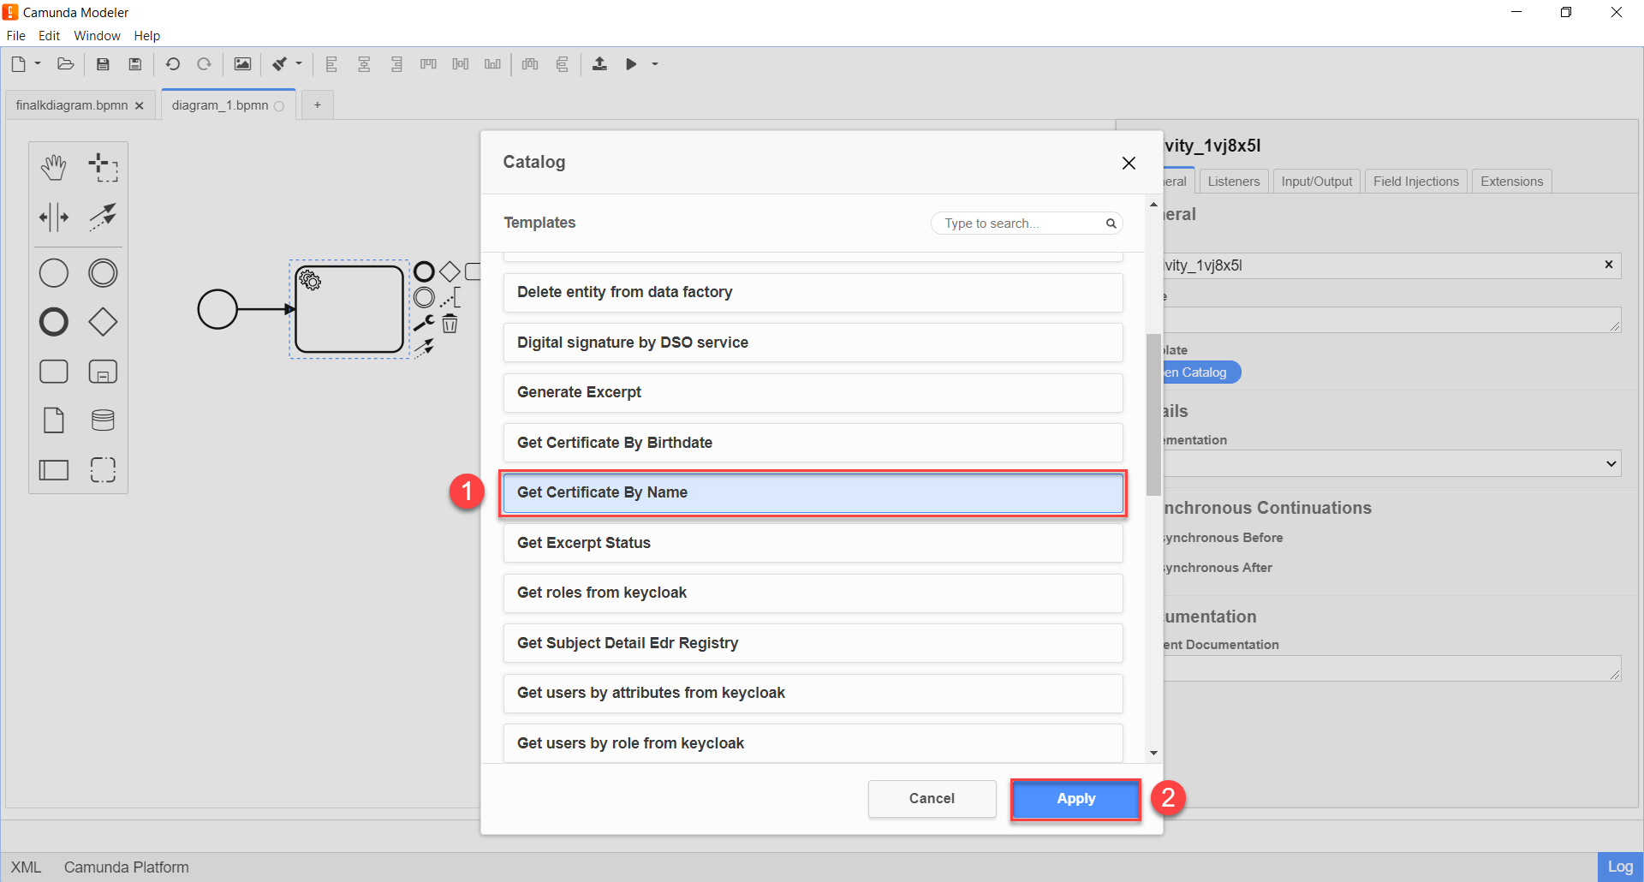Open the Extensions properties tab
This screenshot has height=882, width=1644.
[x=1512, y=182]
